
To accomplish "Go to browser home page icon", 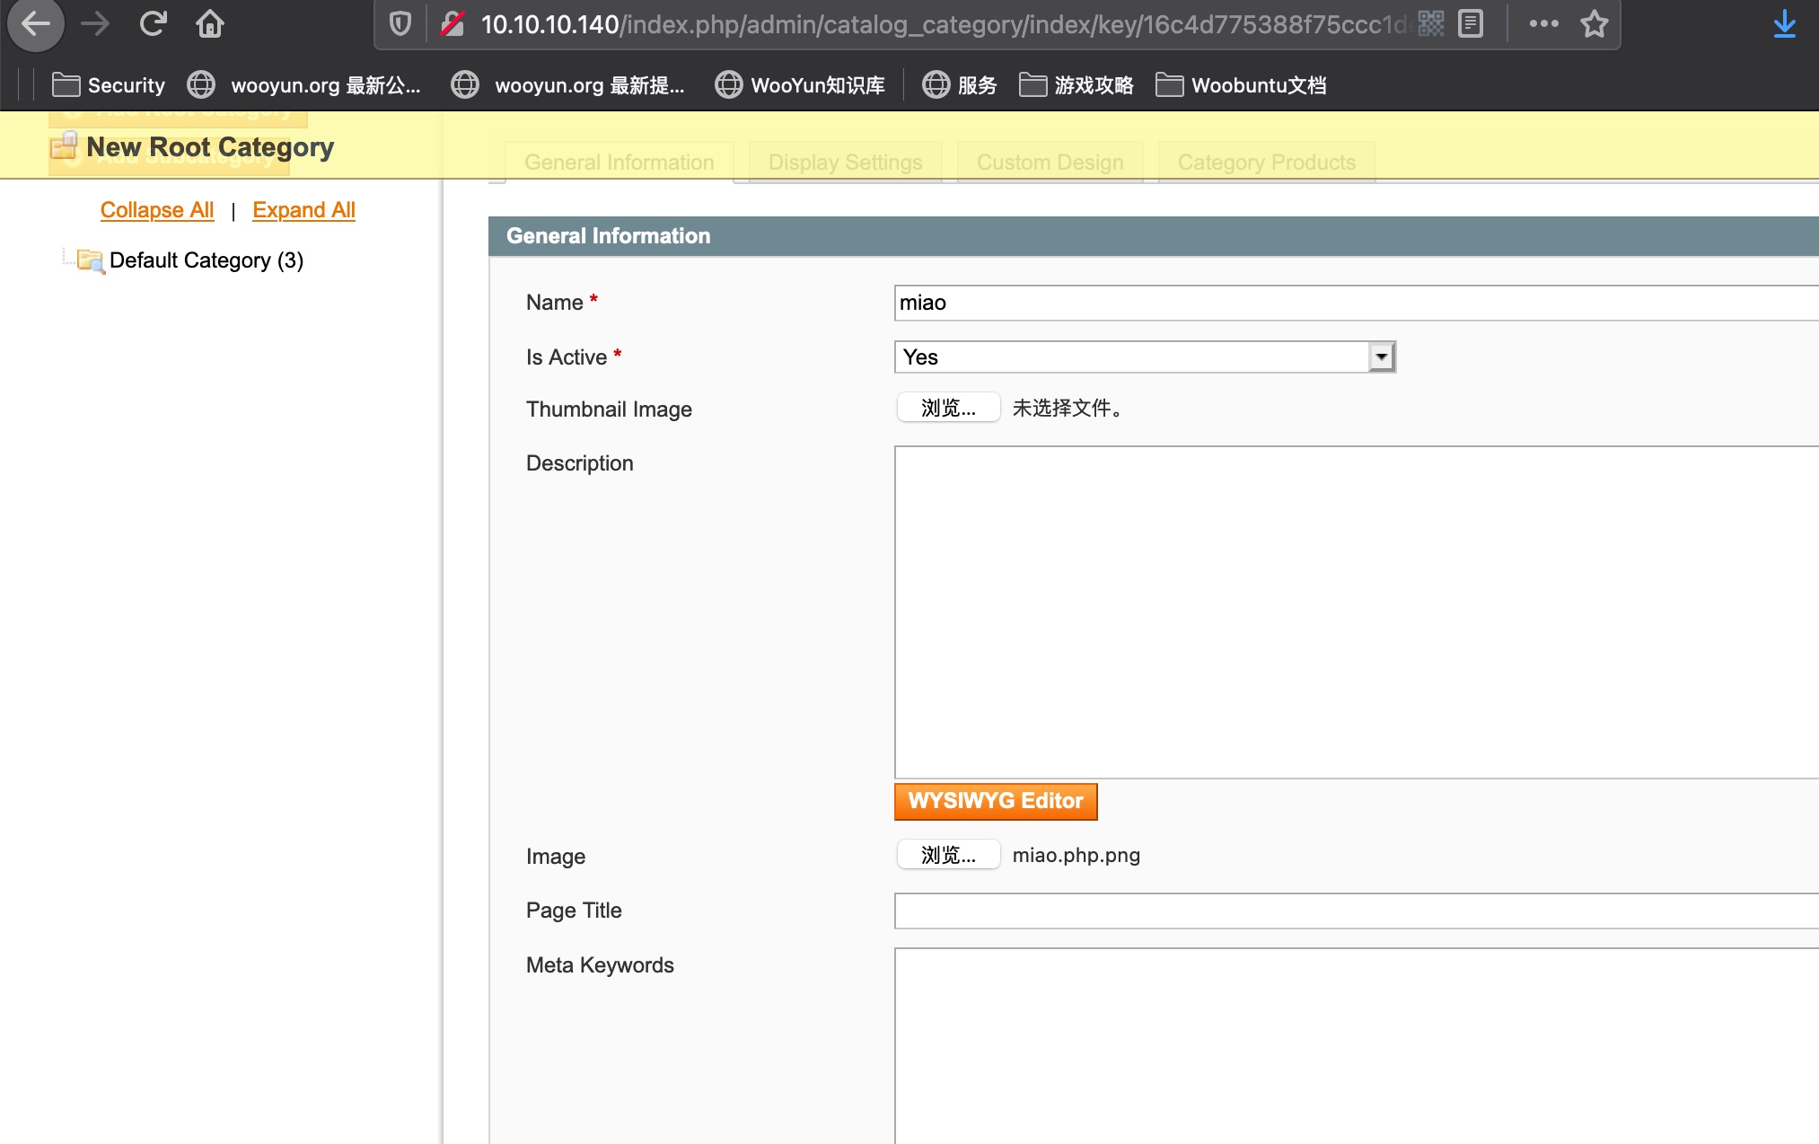I will 210,23.
